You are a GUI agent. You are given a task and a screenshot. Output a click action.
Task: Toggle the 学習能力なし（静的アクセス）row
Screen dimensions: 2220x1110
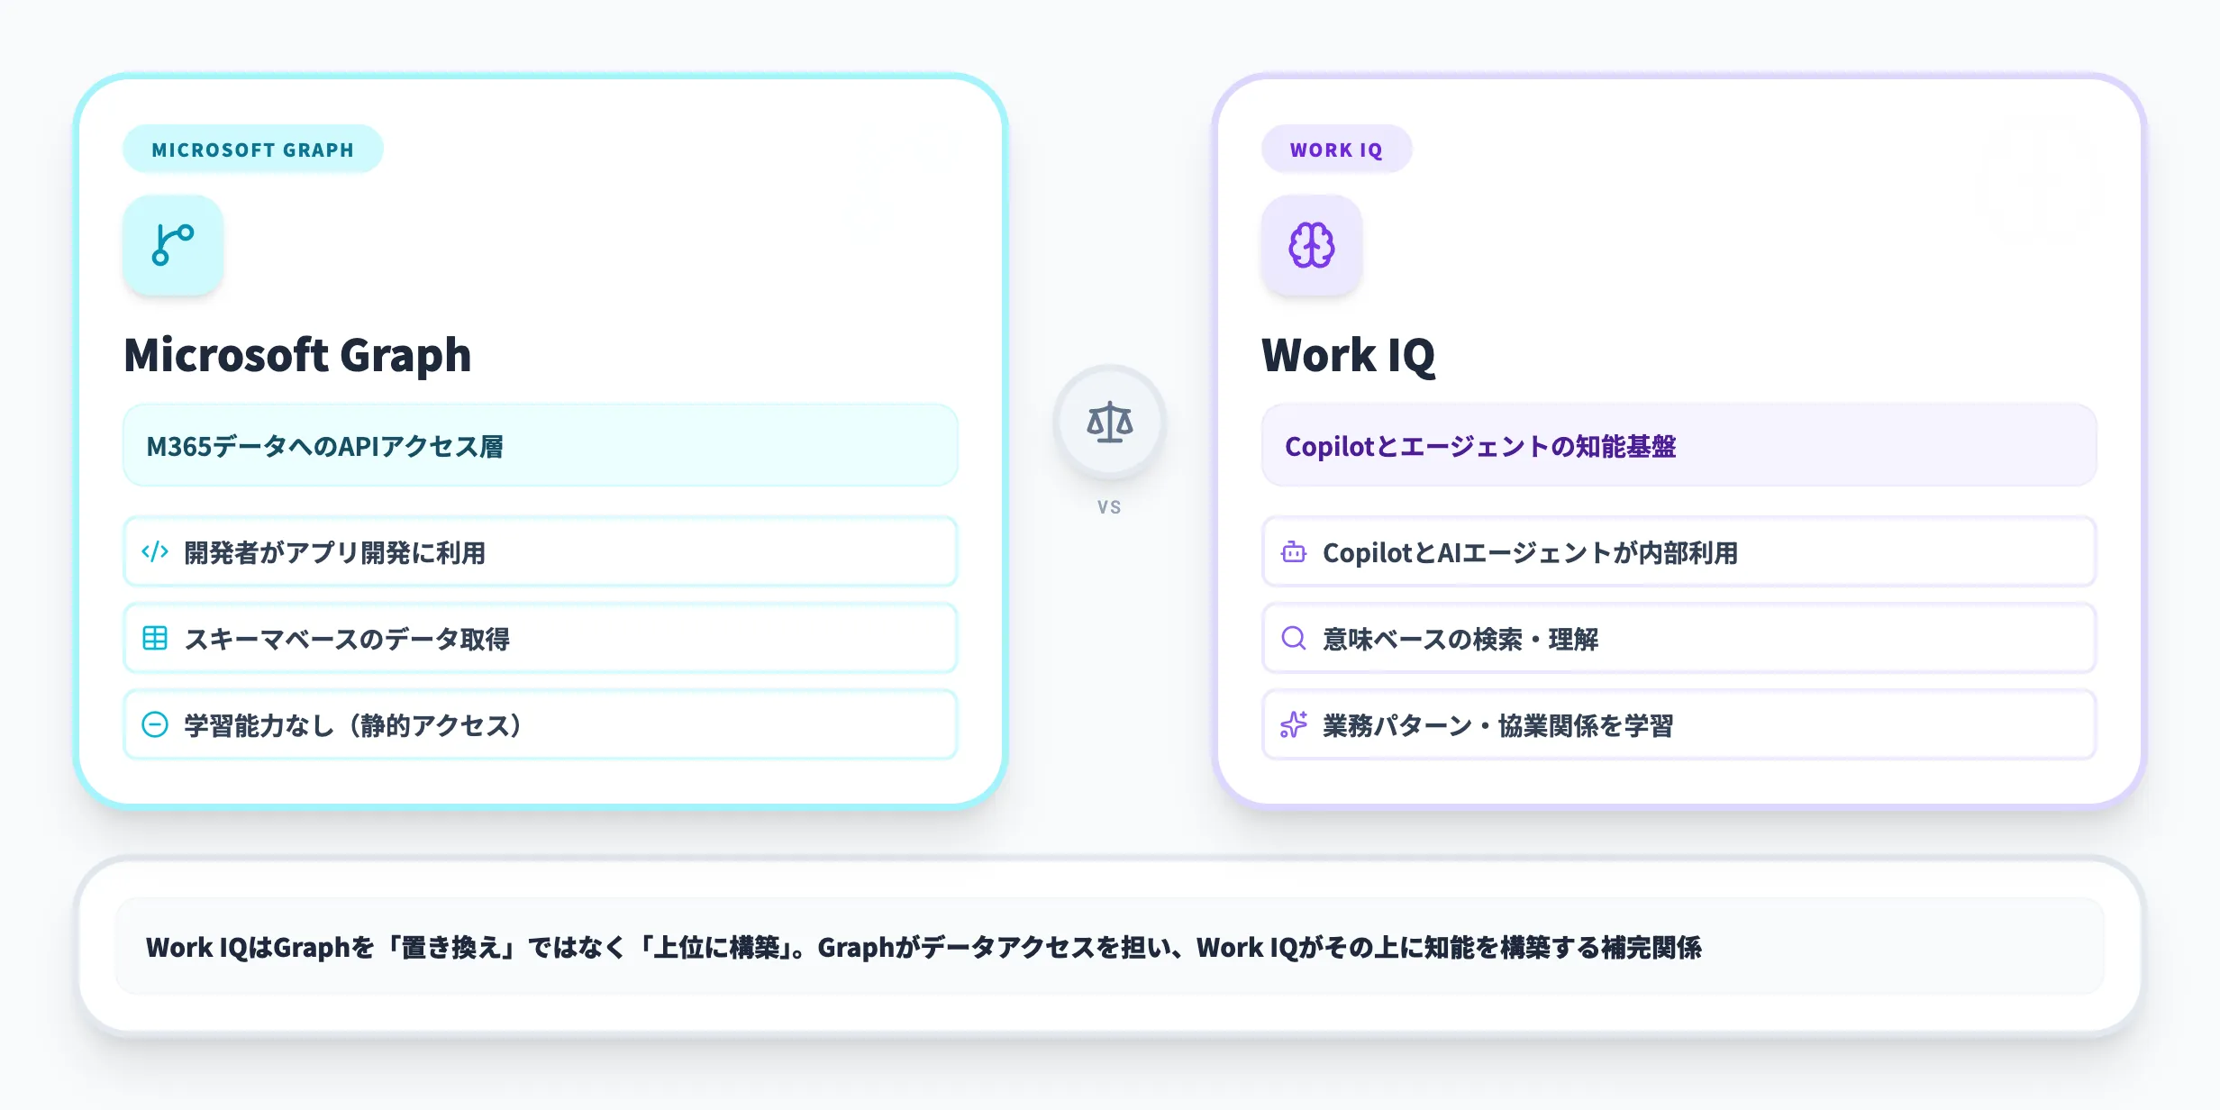tap(540, 724)
